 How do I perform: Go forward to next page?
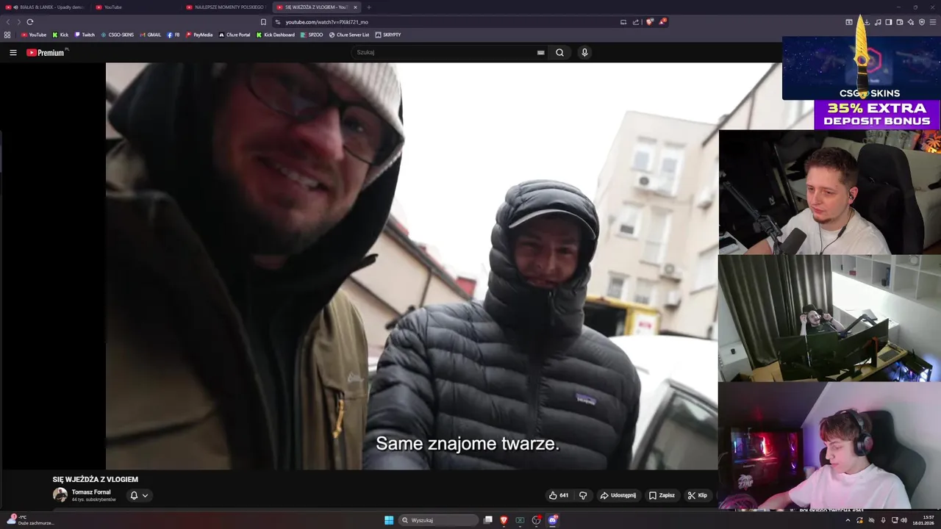click(x=18, y=22)
